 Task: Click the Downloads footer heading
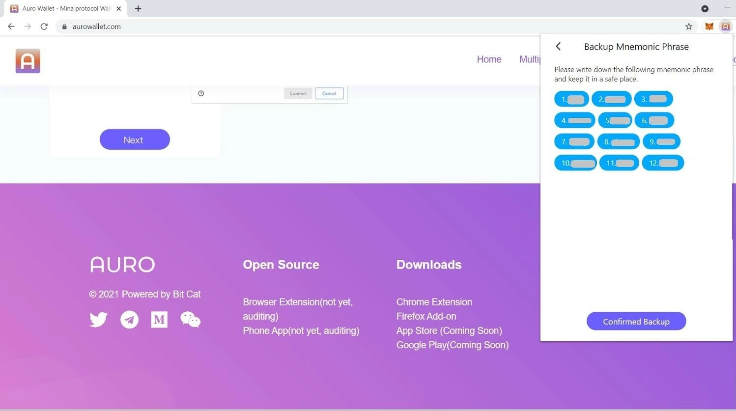coord(429,265)
